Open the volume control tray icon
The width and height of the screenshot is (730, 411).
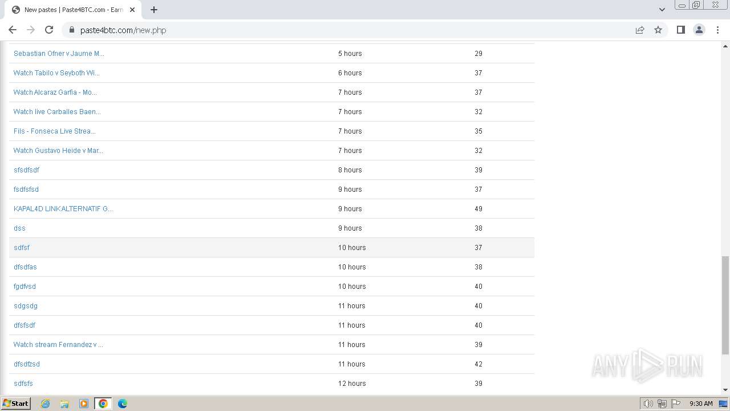click(648, 404)
